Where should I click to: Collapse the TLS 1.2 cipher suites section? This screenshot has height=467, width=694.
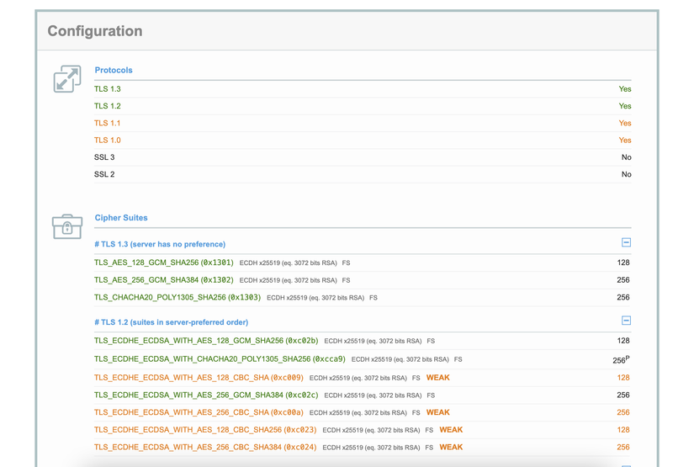626,321
